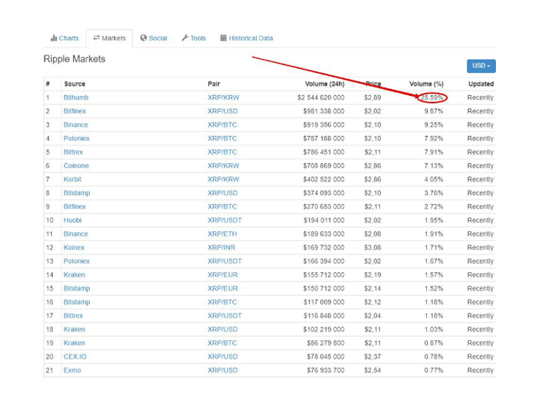The height and width of the screenshot is (399, 537).
Task: Click the $76 933 700 volume cell
Action: coord(326,370)
